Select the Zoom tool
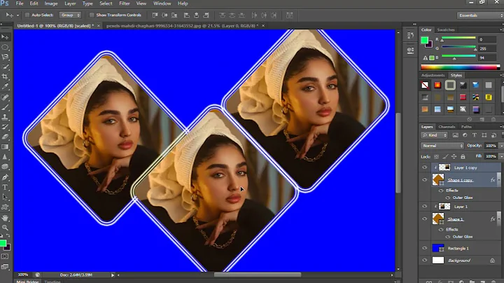Viewport: 504px width, 283px height. click(5, 228)
